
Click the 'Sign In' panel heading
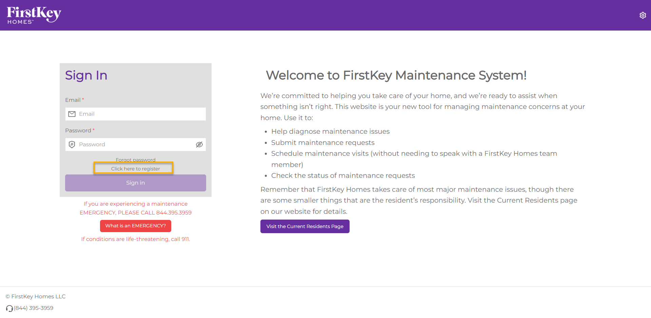[86, 75]
